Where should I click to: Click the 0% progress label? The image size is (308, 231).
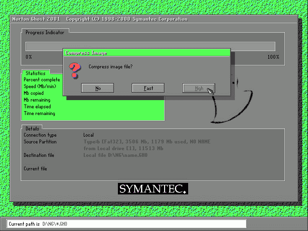tap(29, 57)
